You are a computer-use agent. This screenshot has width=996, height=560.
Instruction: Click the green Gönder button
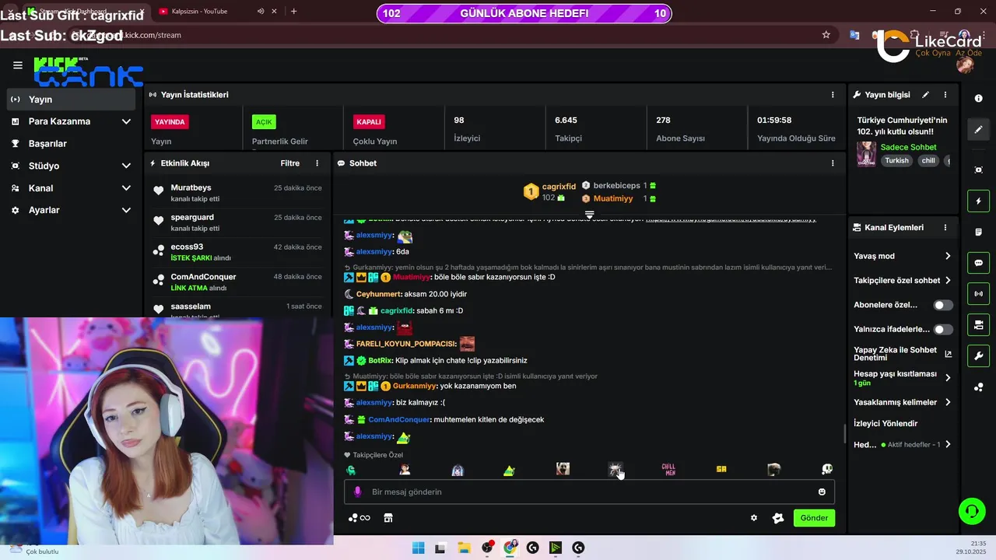coord(814,518)
